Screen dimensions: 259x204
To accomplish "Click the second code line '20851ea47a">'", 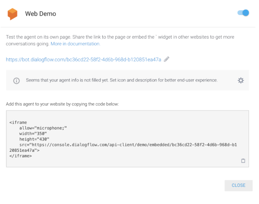I will click(x=24, y=150).
